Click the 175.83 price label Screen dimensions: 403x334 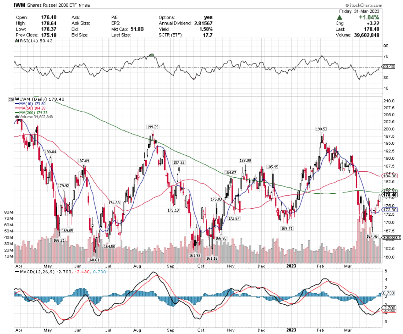pyautogui.click(x=216, y=199)
